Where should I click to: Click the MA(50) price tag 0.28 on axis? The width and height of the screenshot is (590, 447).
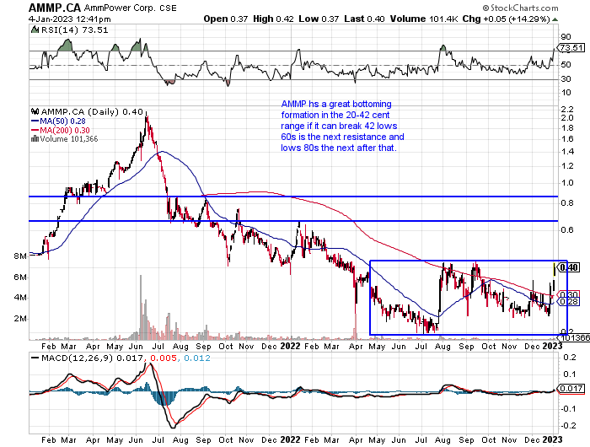[569, 302]
